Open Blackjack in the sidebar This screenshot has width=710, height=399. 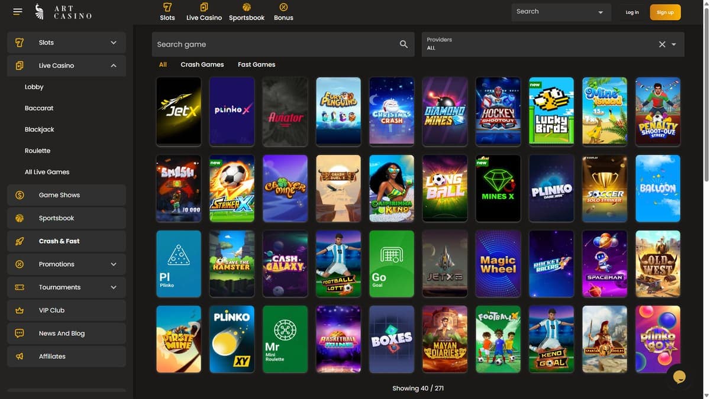40,129
